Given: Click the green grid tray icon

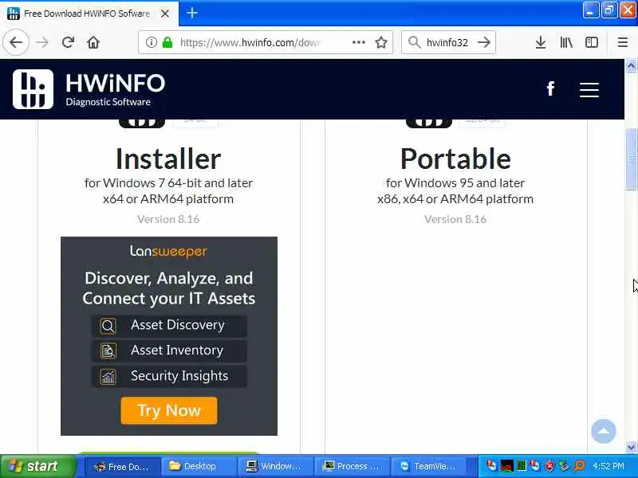Looking at the screenshot, I should click(x=522, y=466).
